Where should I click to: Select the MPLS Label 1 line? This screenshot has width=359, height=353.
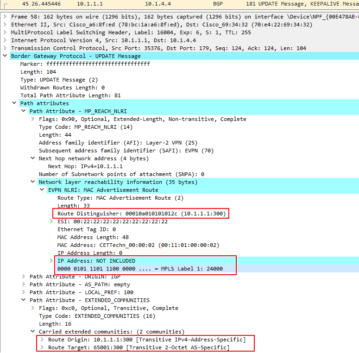[139, 269]
